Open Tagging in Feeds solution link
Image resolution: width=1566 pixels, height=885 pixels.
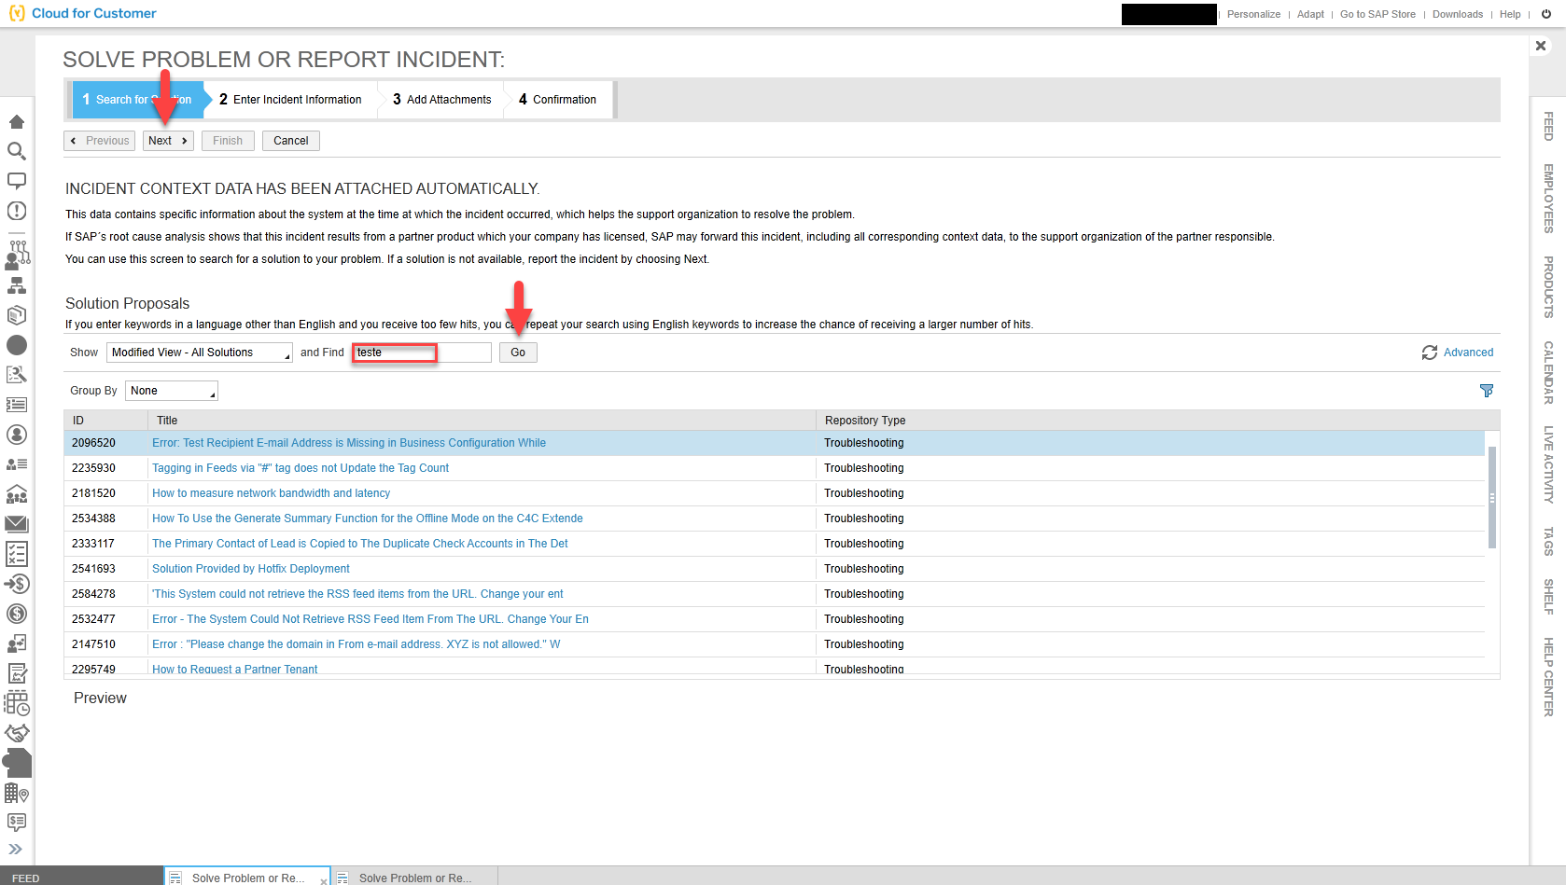(x=301, y=468)
